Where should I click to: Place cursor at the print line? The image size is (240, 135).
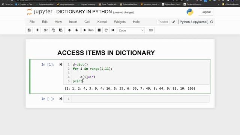pyautogui.click(x=78, y=81)
